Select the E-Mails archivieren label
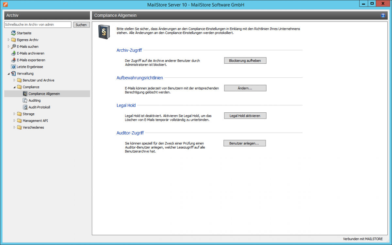Viewport: 392px width, 245px height. [x=30, y=53]
